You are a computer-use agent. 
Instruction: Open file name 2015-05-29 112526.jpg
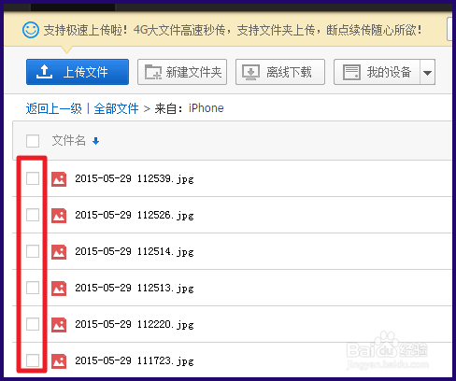click(135, 216)
